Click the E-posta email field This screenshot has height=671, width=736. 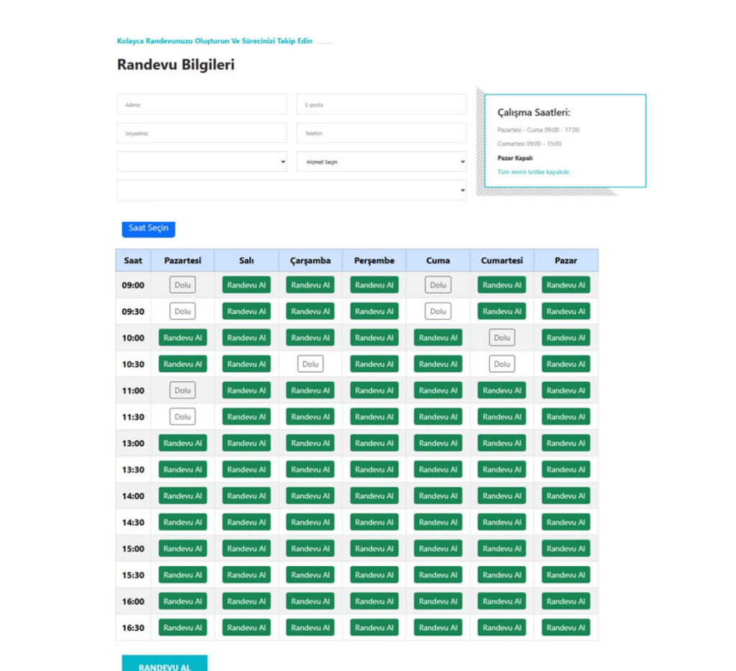(x=381, y=105)
